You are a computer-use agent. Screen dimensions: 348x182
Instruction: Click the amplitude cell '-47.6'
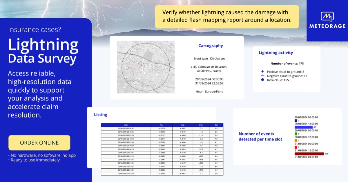coord(201,149)
